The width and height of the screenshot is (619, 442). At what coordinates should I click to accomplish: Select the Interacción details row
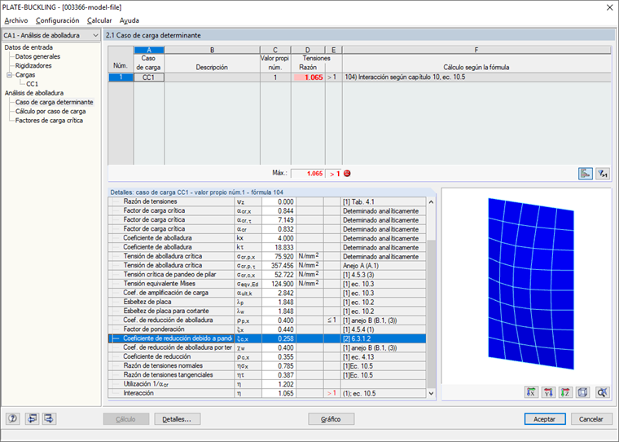[267, 393]
